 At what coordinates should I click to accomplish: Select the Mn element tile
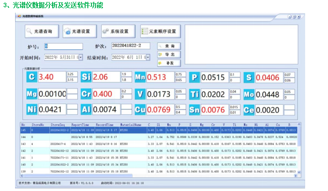tap(140, 77)
